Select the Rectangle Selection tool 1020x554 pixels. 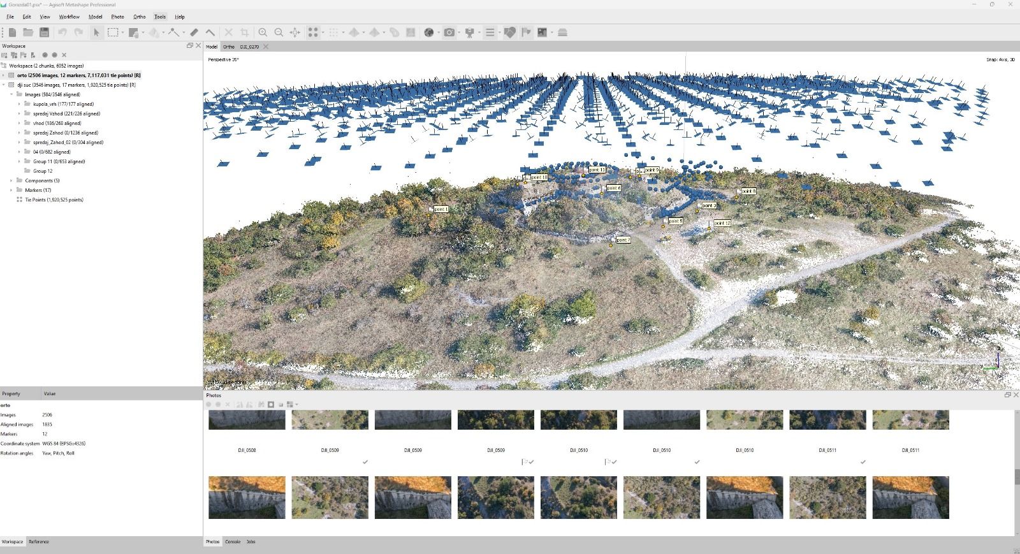(113, 33)
